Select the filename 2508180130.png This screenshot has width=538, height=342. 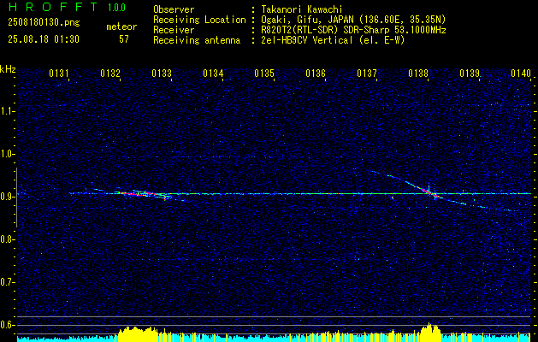(x=44, y=23)
